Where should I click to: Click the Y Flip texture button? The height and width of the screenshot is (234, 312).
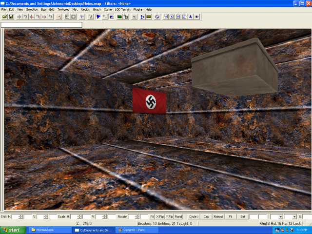point(170,216)
